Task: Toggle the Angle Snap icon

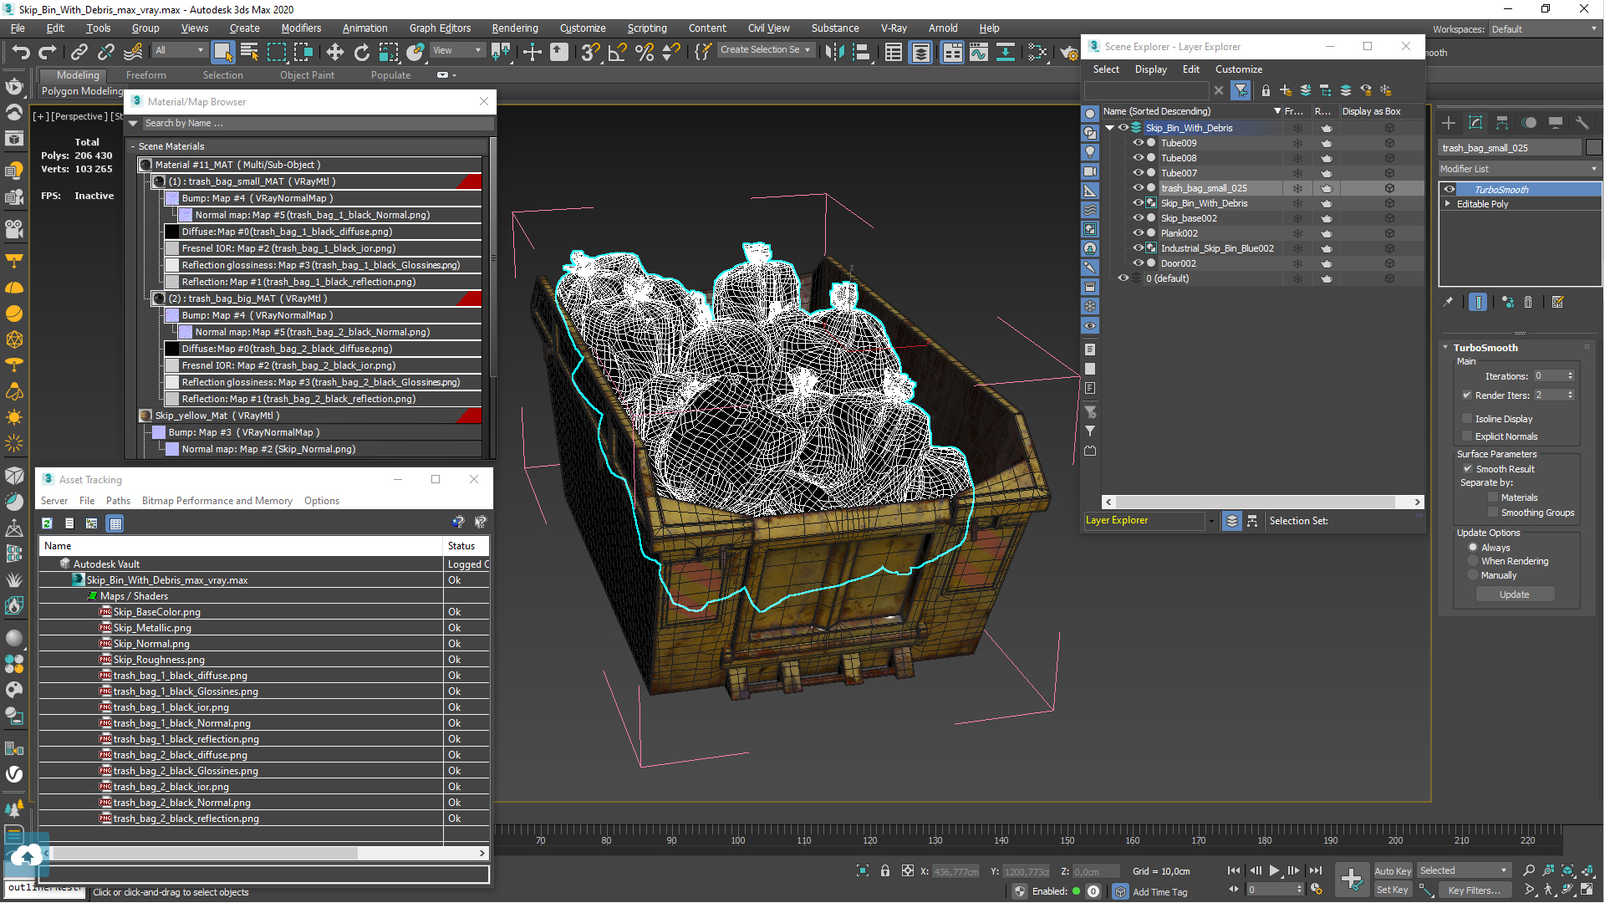Action: pyautogui.click(x=617, y=52)
